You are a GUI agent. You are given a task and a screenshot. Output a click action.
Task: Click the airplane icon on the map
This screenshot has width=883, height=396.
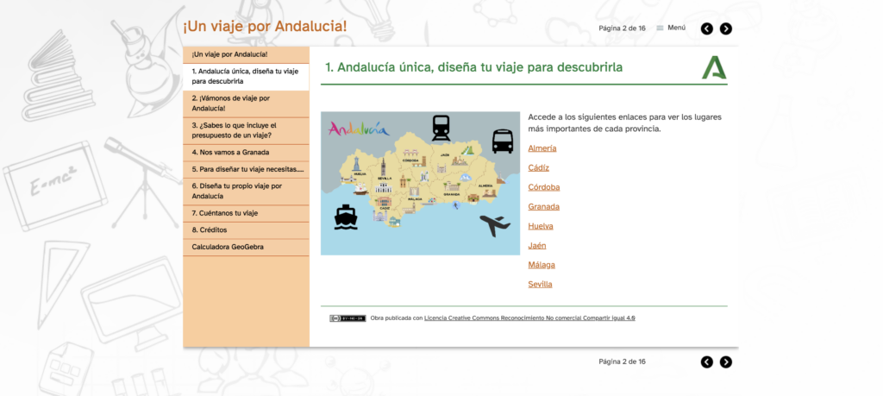point(495,225)
